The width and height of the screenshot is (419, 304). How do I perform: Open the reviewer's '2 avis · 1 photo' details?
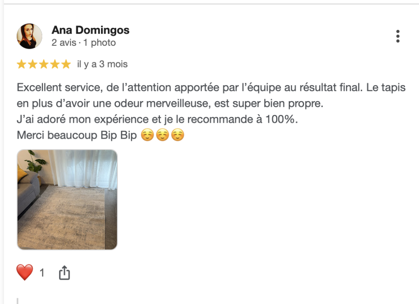pyautogui.click(x=83, y=43)
